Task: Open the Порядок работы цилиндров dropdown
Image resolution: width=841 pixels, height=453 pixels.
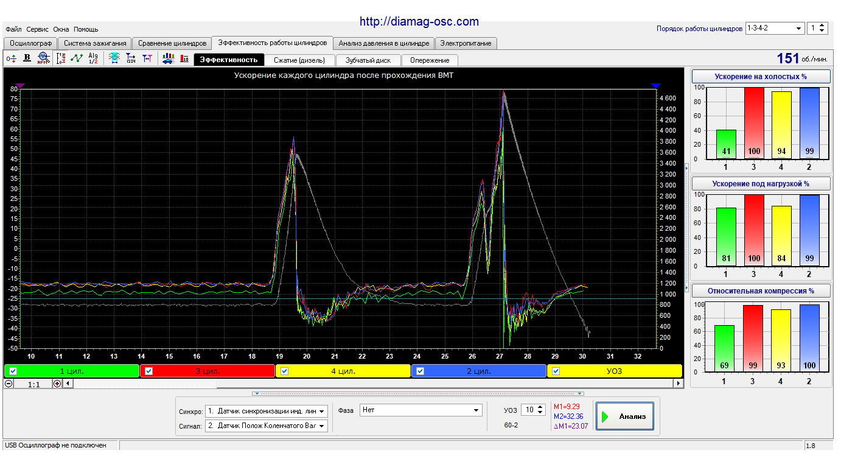Action: coord(774,28)
